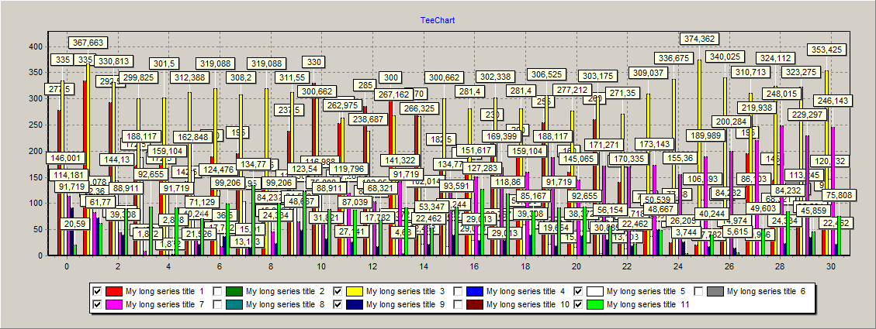
Task: Select legend text 'My long series title 8'
Action: (285, 304)
